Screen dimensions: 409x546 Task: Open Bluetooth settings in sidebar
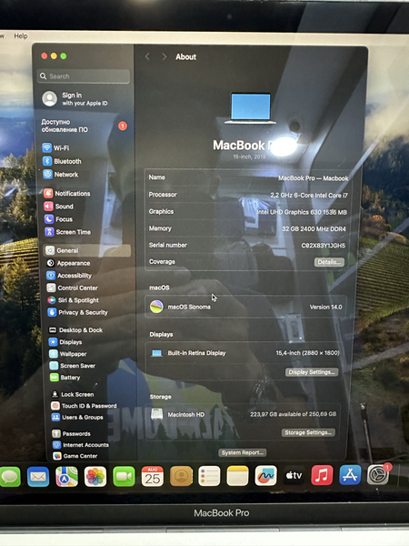pyautogui.click(x=62, y=161)
